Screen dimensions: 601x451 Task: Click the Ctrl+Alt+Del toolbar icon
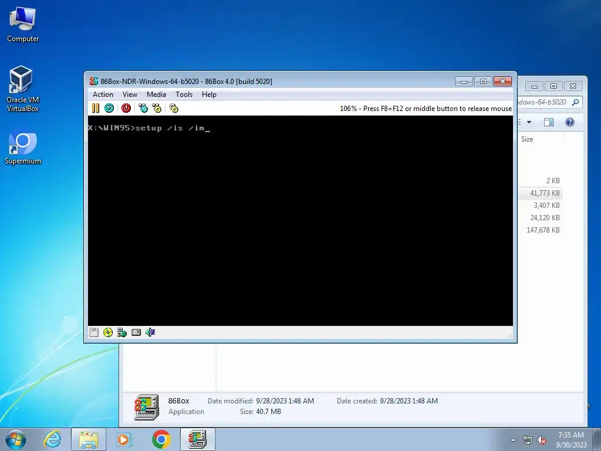tap(143, 108)
